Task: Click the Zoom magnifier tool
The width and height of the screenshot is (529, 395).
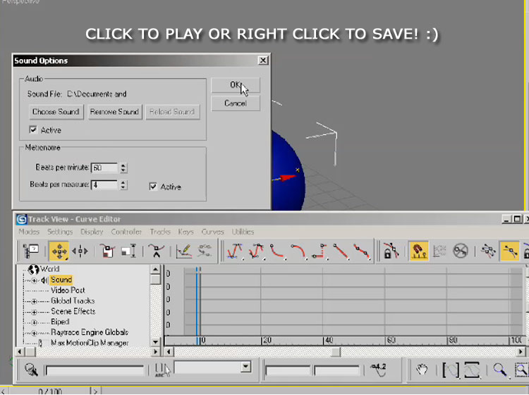Action: [500, 369]
